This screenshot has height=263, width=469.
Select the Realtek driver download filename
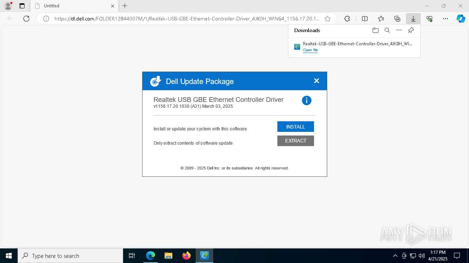[357, 43]
